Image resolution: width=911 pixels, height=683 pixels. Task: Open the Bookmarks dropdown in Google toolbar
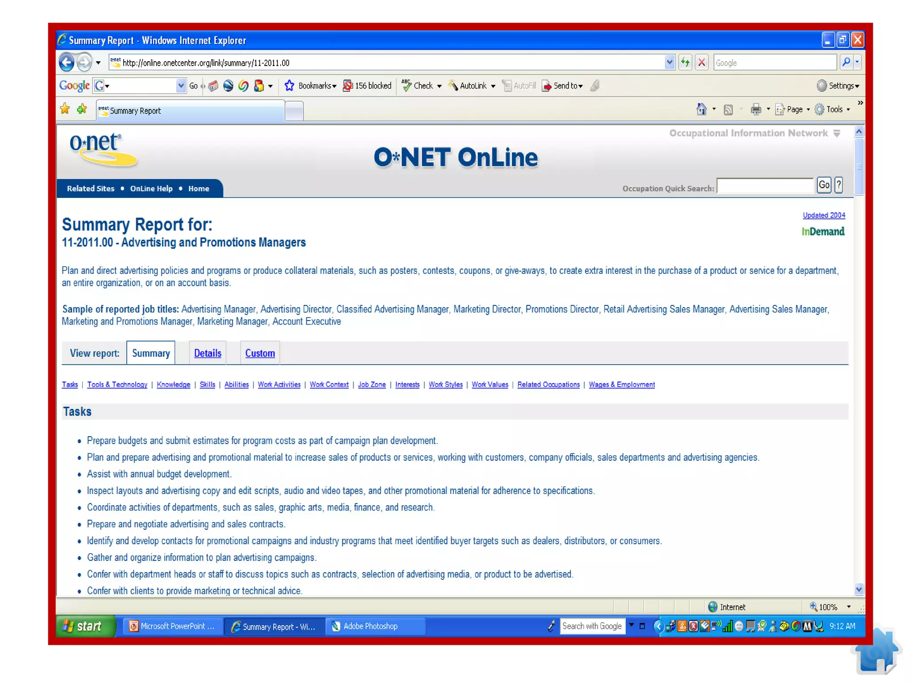tap(316, 86)
